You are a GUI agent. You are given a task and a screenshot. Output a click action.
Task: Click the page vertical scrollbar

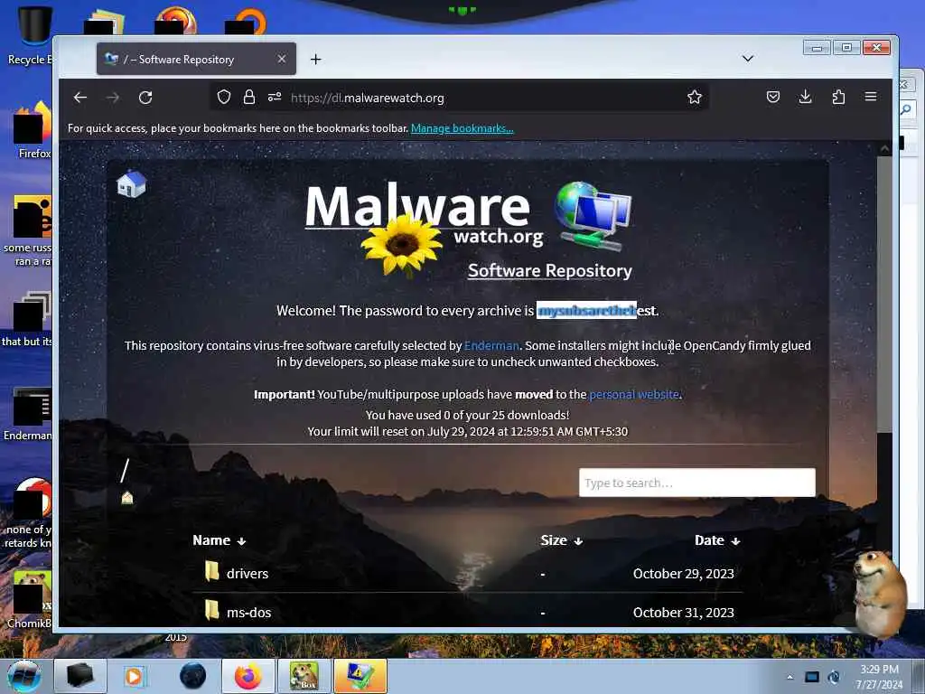pos(883,295)
